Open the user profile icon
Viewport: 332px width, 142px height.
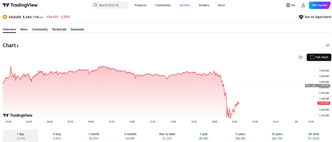pos(303,5)
